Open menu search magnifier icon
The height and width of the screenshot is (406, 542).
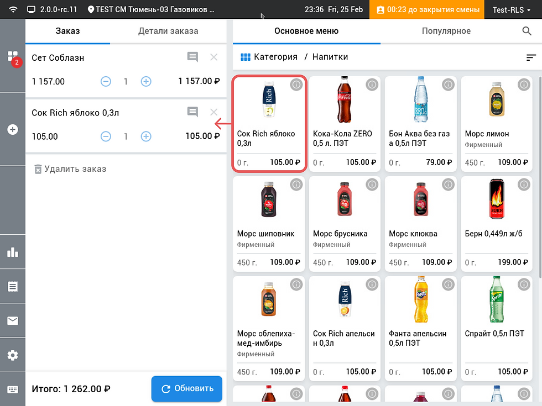pos(527,31)
